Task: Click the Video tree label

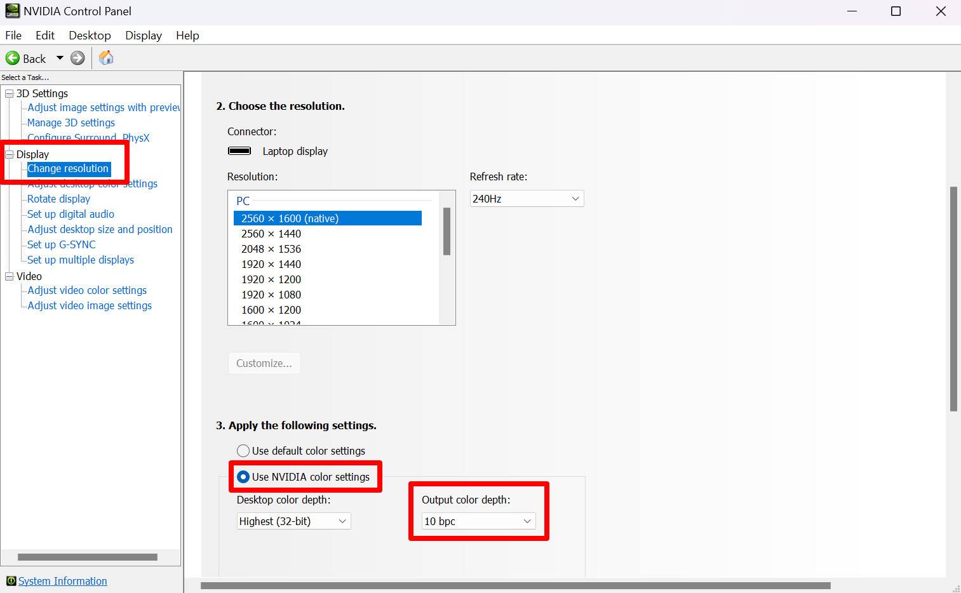Action: click(x=29, y=276)
